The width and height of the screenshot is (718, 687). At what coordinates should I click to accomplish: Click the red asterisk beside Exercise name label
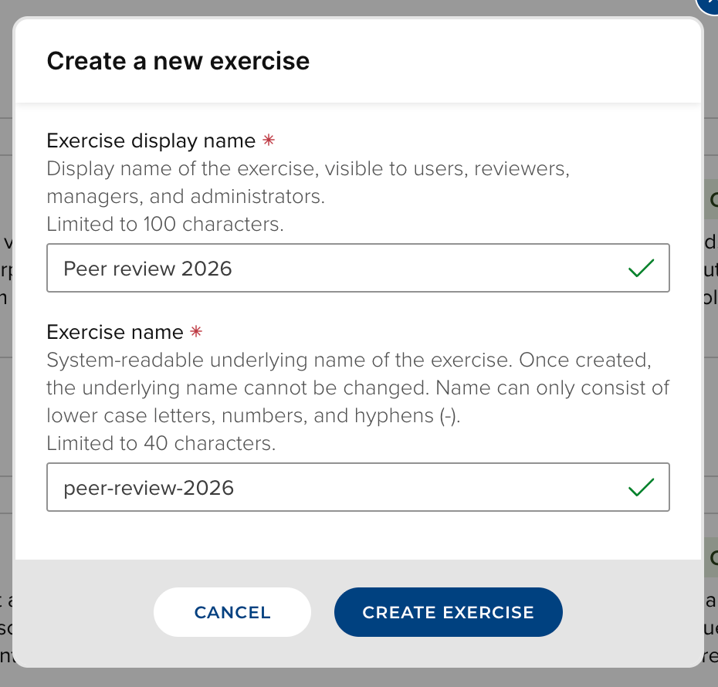pos(197,333)
